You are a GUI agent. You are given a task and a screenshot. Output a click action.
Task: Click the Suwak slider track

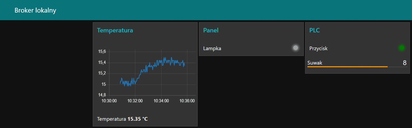click(x=357, y=67)
